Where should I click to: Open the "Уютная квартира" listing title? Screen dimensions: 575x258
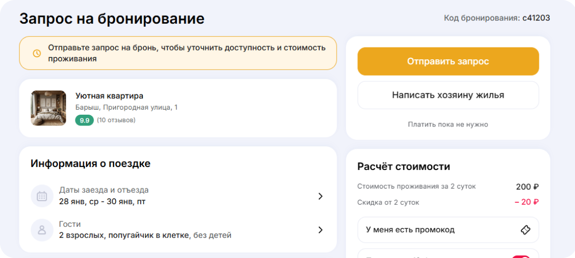pos(109,96)
